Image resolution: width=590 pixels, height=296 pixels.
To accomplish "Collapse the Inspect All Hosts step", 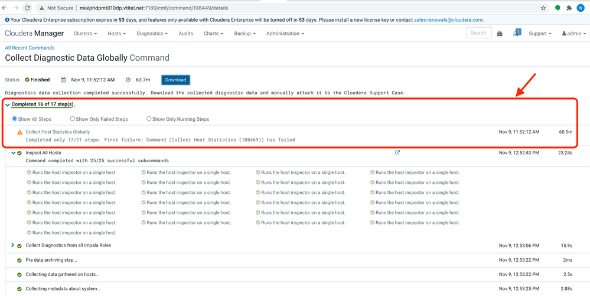I will tap(13, 153).
